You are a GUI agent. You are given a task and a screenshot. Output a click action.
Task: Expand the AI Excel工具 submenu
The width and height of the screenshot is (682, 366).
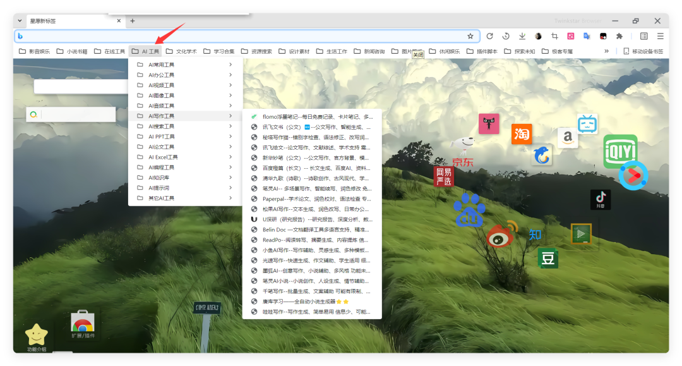[185, 157]
